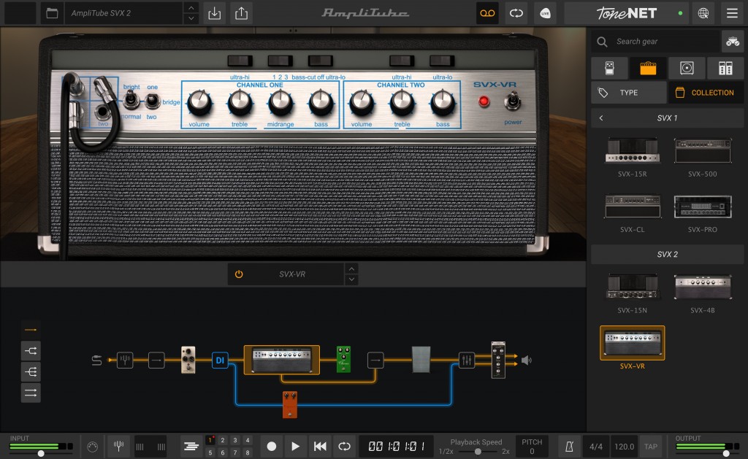Click the save preset download icon
Image resolution: width=748 pixels, height=459 pixels.
pos(214,13)
